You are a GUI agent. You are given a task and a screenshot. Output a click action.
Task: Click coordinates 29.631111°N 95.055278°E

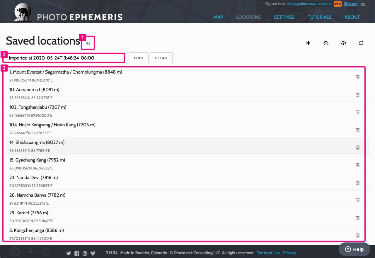(x=29, y=203)
